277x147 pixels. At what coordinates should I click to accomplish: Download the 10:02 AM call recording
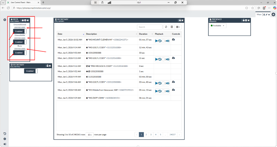(174, 40)
